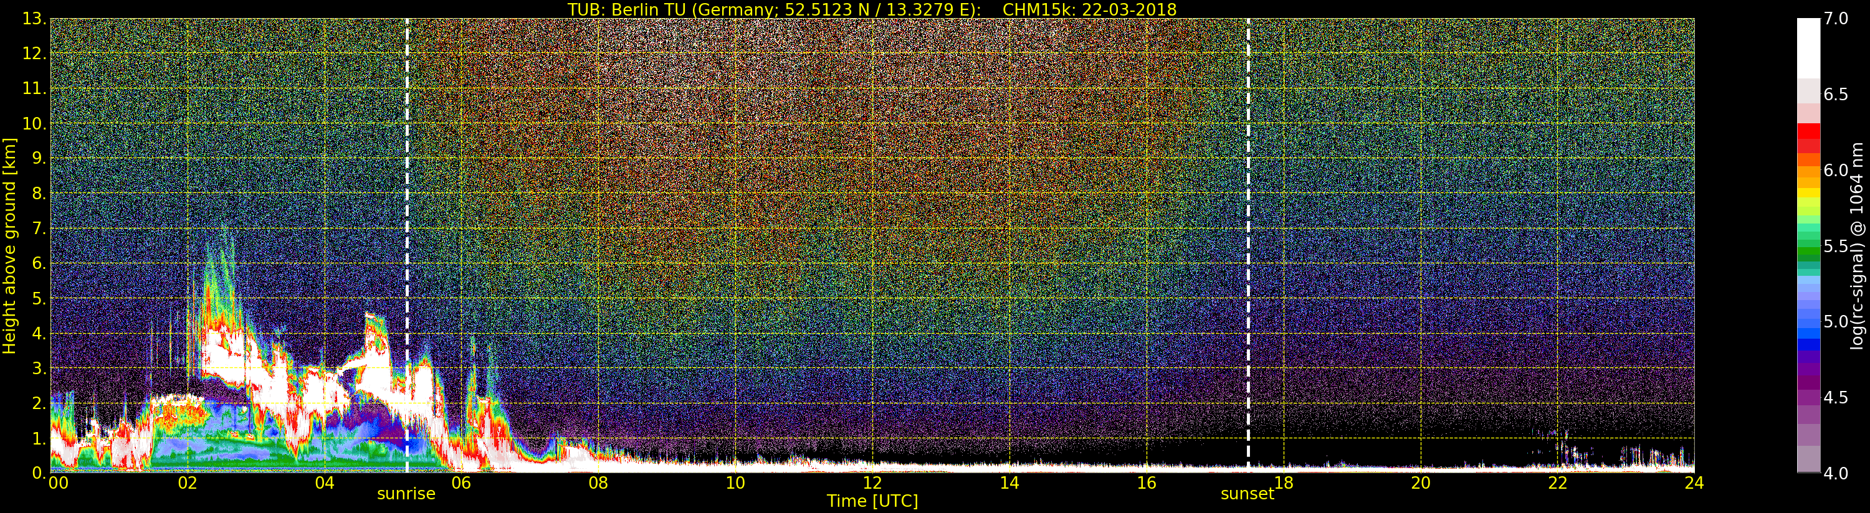The width and height of the screenshot is (1870, 513).
Task: Click the colorbar value '5.5'
Action: tap(1836, 246)
